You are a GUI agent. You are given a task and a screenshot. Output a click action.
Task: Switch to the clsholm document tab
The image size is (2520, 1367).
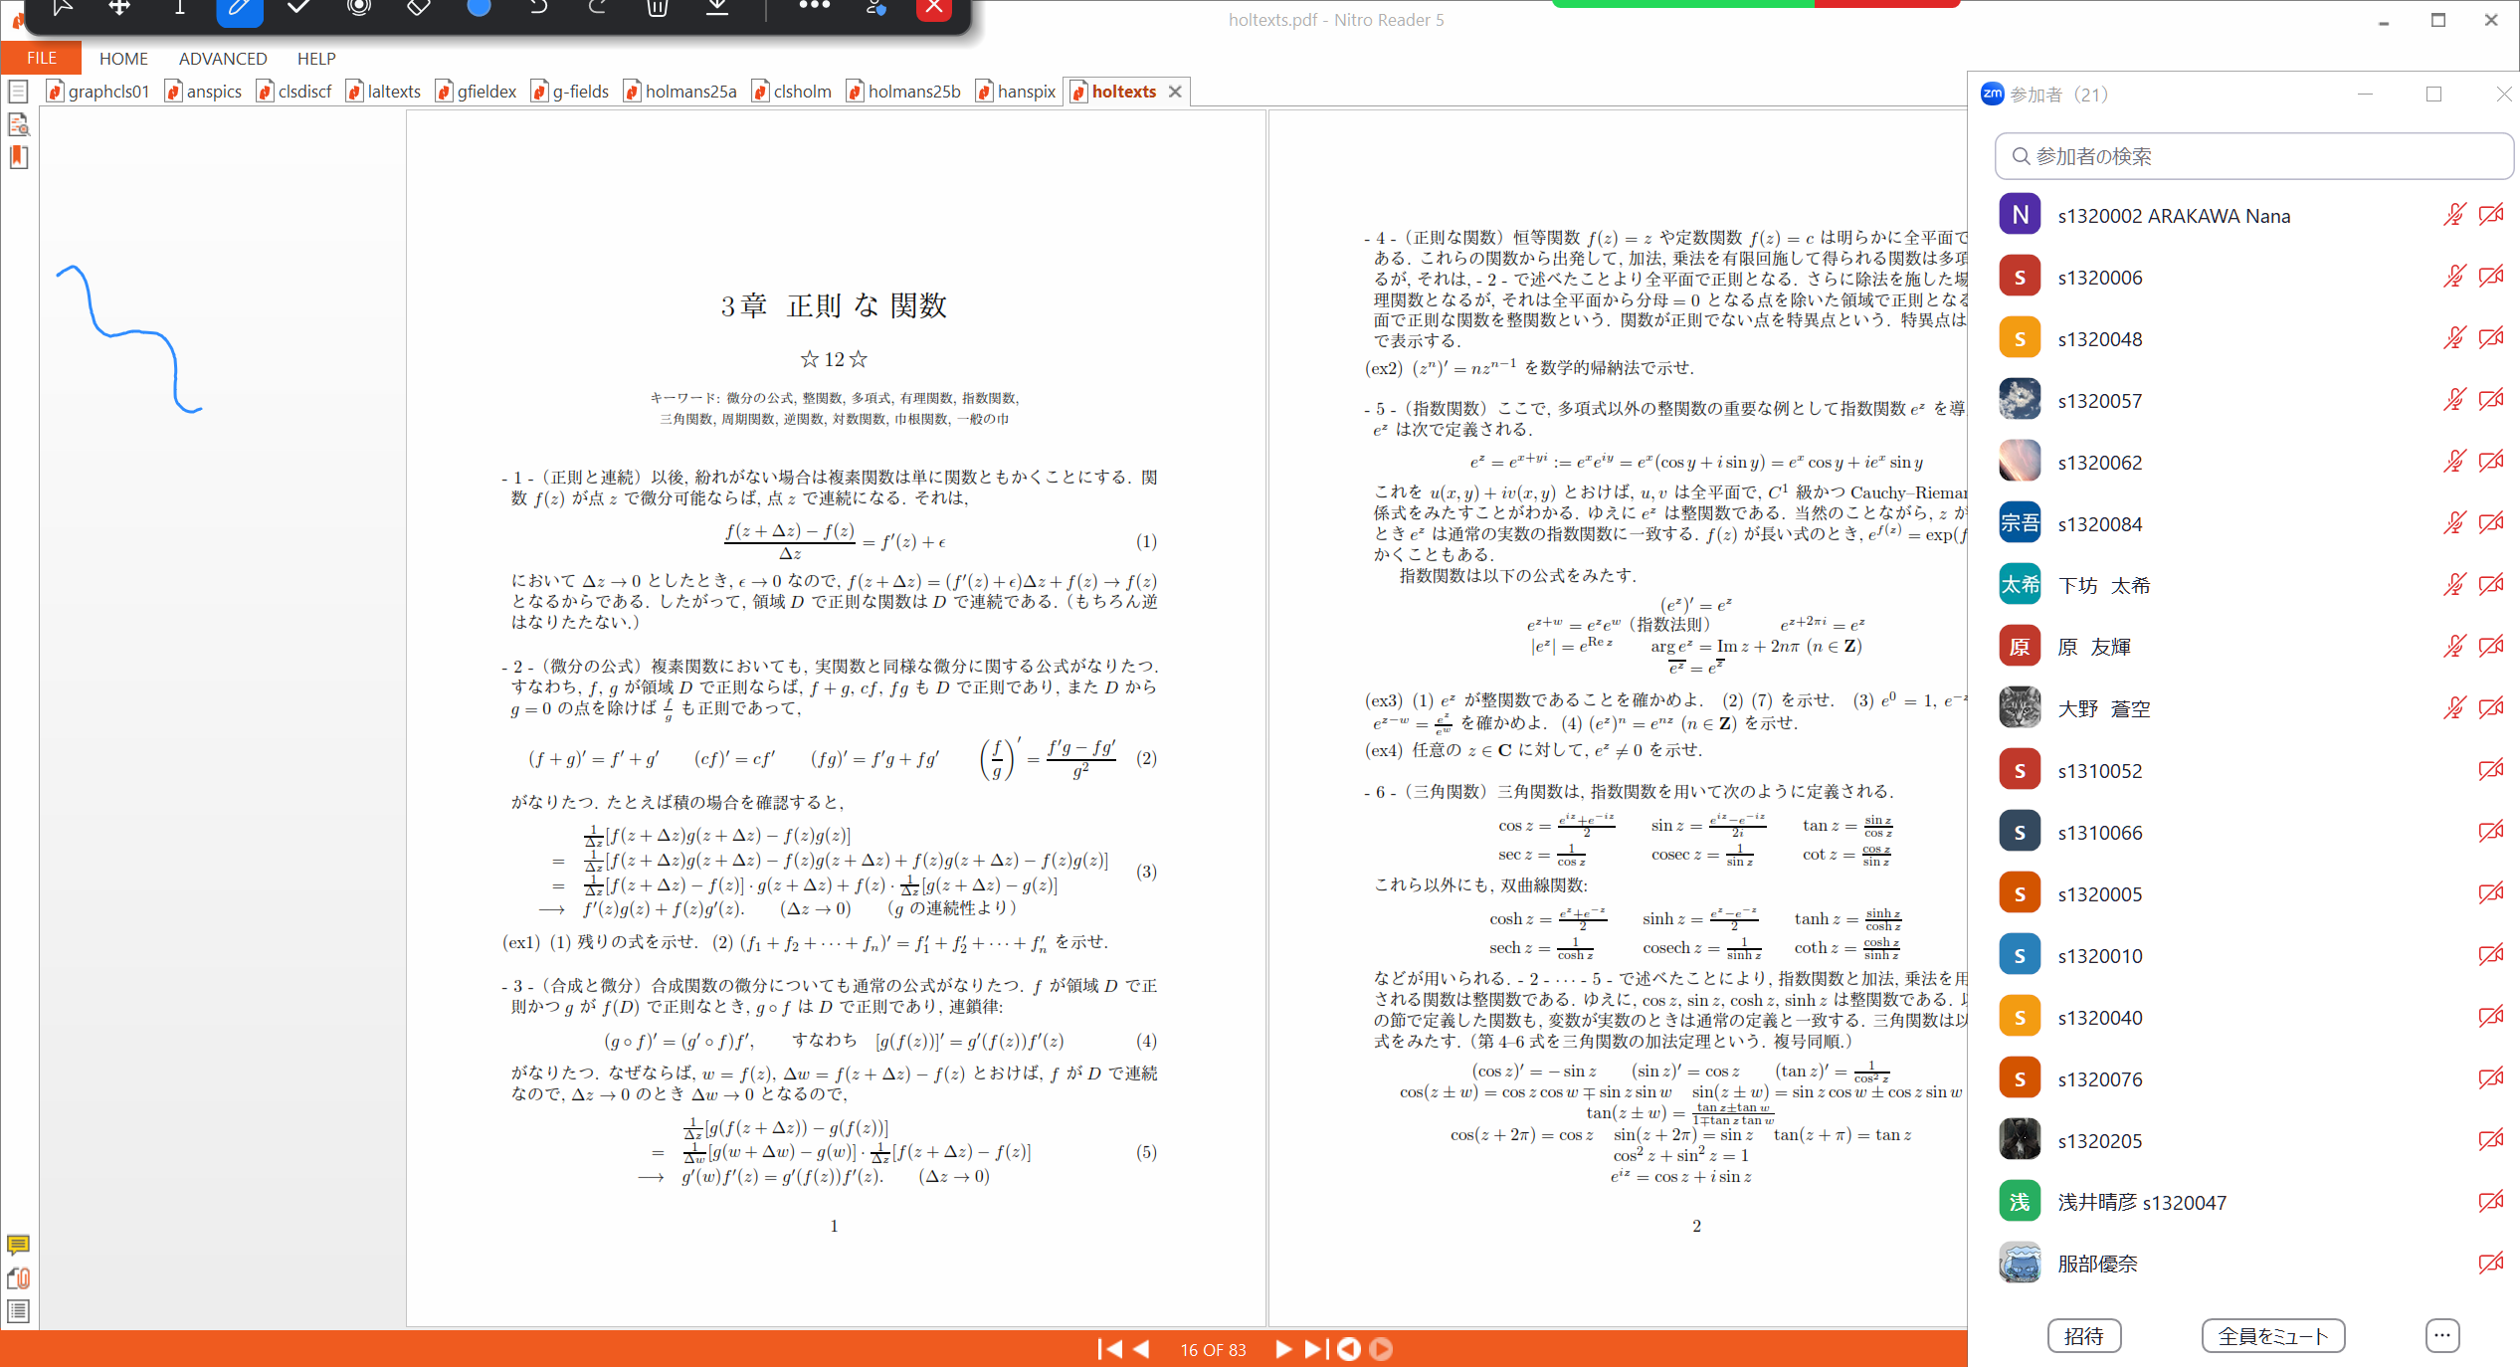[x=802, y=91]
